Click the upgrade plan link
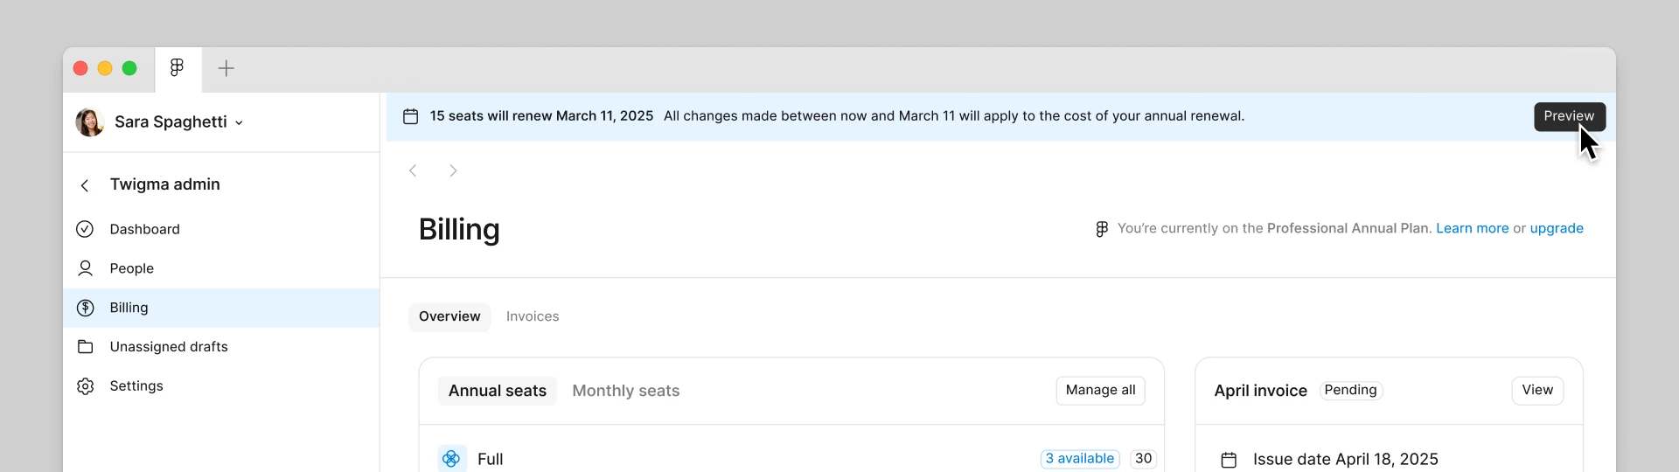 point(1557,228)
